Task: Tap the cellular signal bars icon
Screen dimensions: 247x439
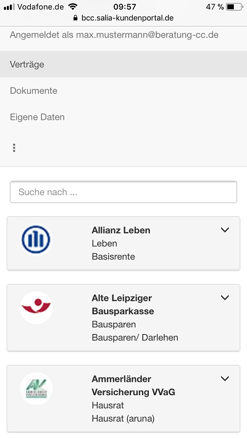Action: [9, 7]
